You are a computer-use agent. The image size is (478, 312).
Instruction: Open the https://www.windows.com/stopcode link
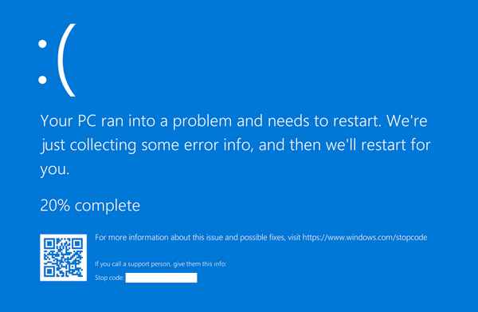(x=365, y=238)
